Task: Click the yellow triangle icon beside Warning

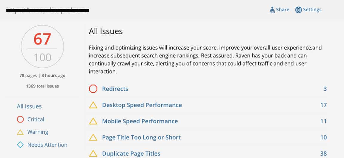Action: pyautogui.click(x=20, y=132)
